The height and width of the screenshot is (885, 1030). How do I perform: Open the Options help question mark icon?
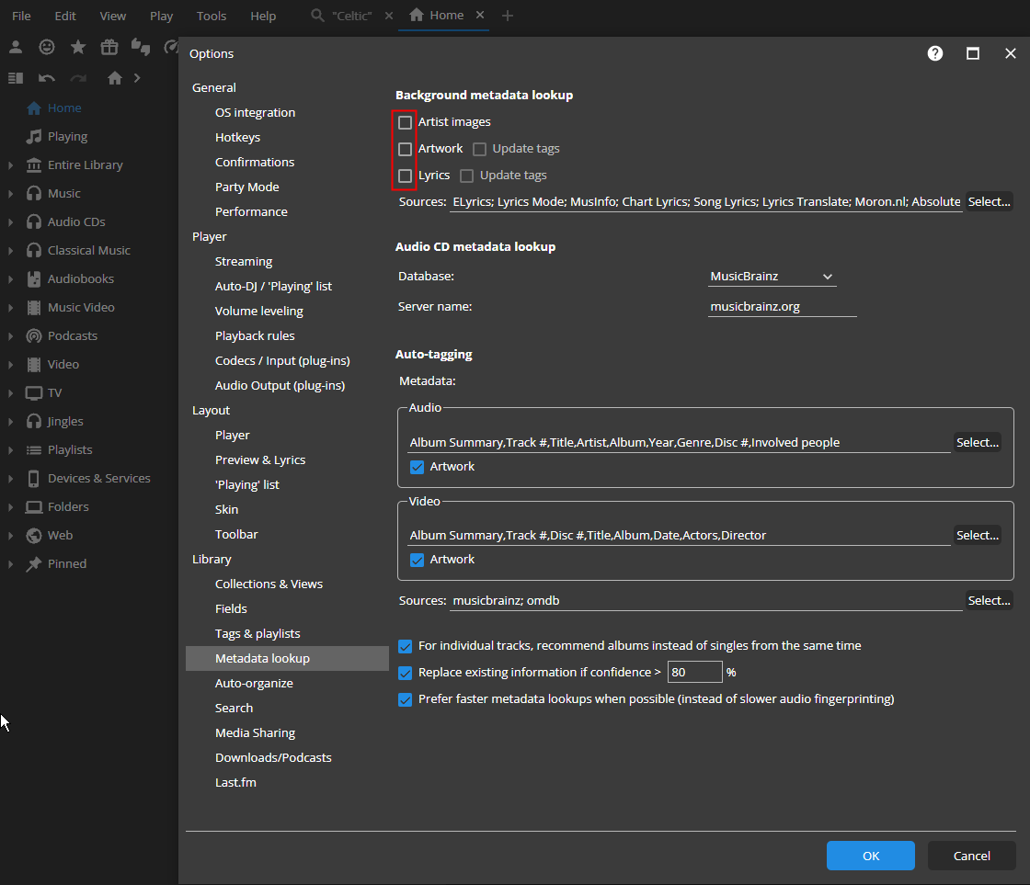click(934, 53)
